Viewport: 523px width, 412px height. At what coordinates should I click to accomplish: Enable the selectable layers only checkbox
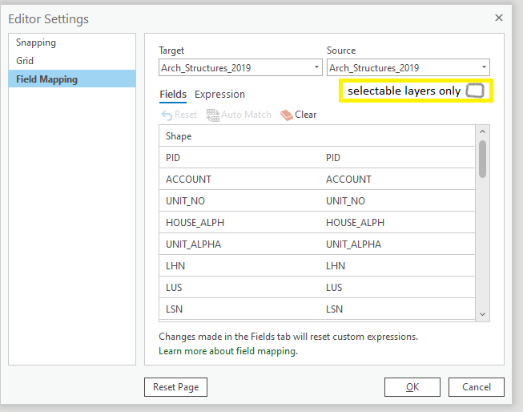pos(475,91)
